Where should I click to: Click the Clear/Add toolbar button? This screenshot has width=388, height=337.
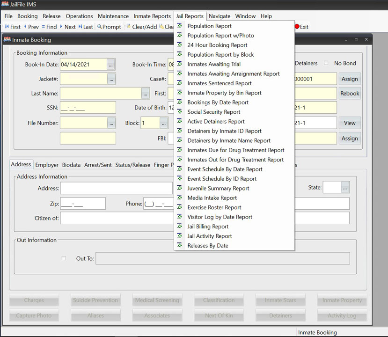pyautogui.click(x=142, y=27)
